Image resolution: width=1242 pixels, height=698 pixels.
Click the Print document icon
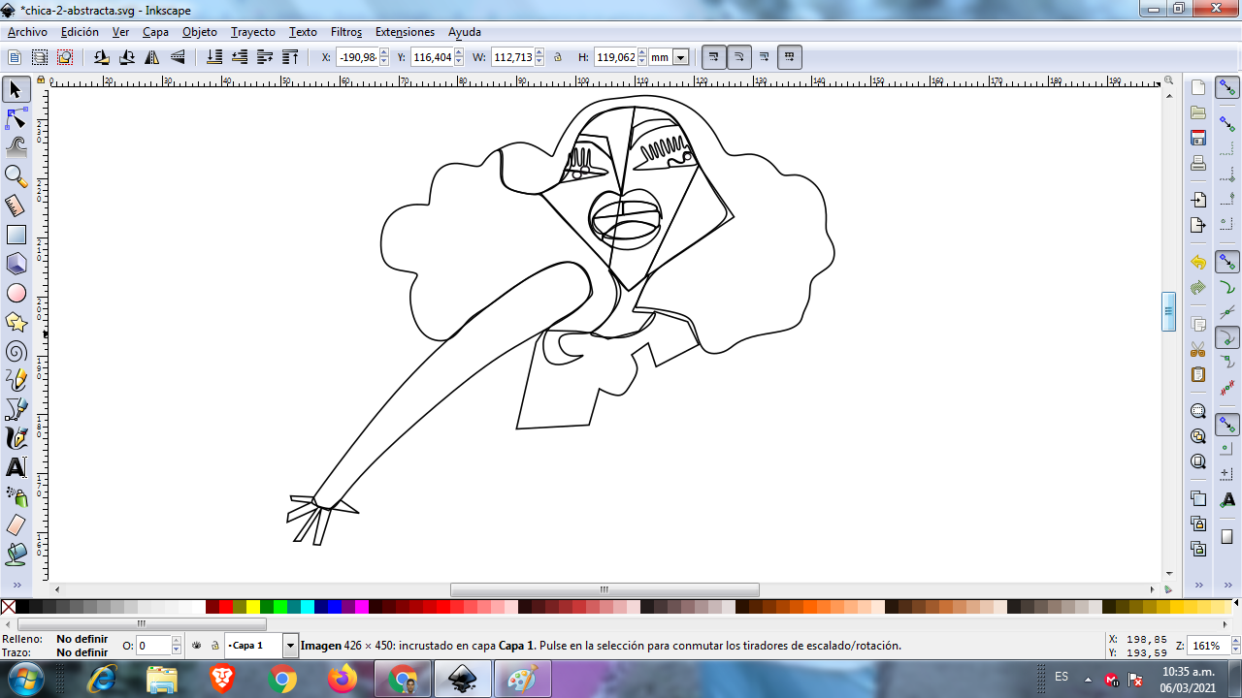coord(1198,163)
